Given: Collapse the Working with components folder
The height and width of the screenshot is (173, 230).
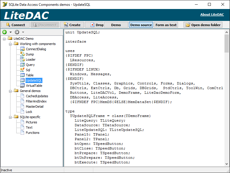Looking at the screenshot, I should (10, 44).
